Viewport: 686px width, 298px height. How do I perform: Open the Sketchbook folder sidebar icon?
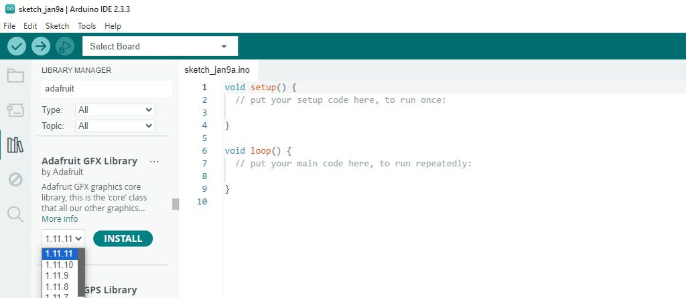click(15, 76)
